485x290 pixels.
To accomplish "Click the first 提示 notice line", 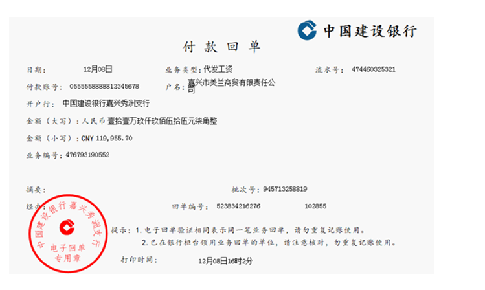I will point(238,230).
